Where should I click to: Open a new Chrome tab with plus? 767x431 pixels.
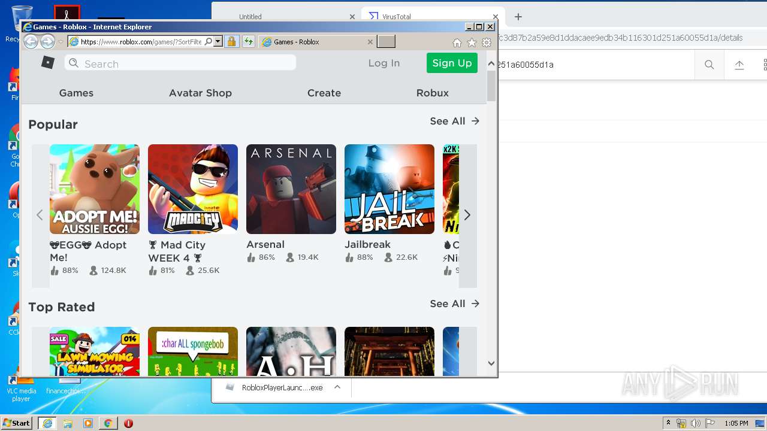pyautogui.click(x=518, y=17)
